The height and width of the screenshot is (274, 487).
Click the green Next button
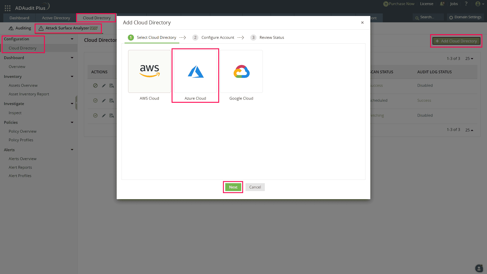(233, 187)
